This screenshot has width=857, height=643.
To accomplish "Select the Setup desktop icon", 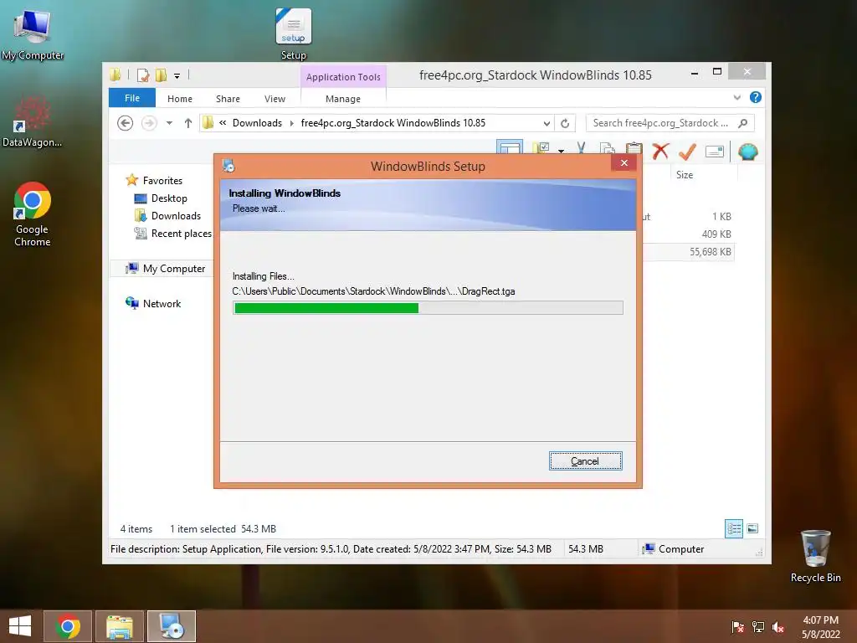I will point(294,33).
